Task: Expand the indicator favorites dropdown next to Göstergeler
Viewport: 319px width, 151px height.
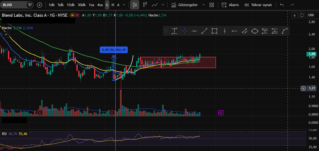Action: coord(204,5)
